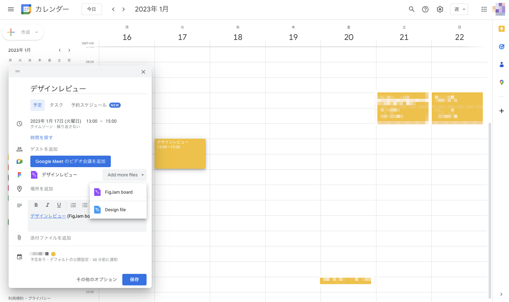Open the Add more files dropdown
The height and width of the screenshot is (302, 509).
click(125, 175)
